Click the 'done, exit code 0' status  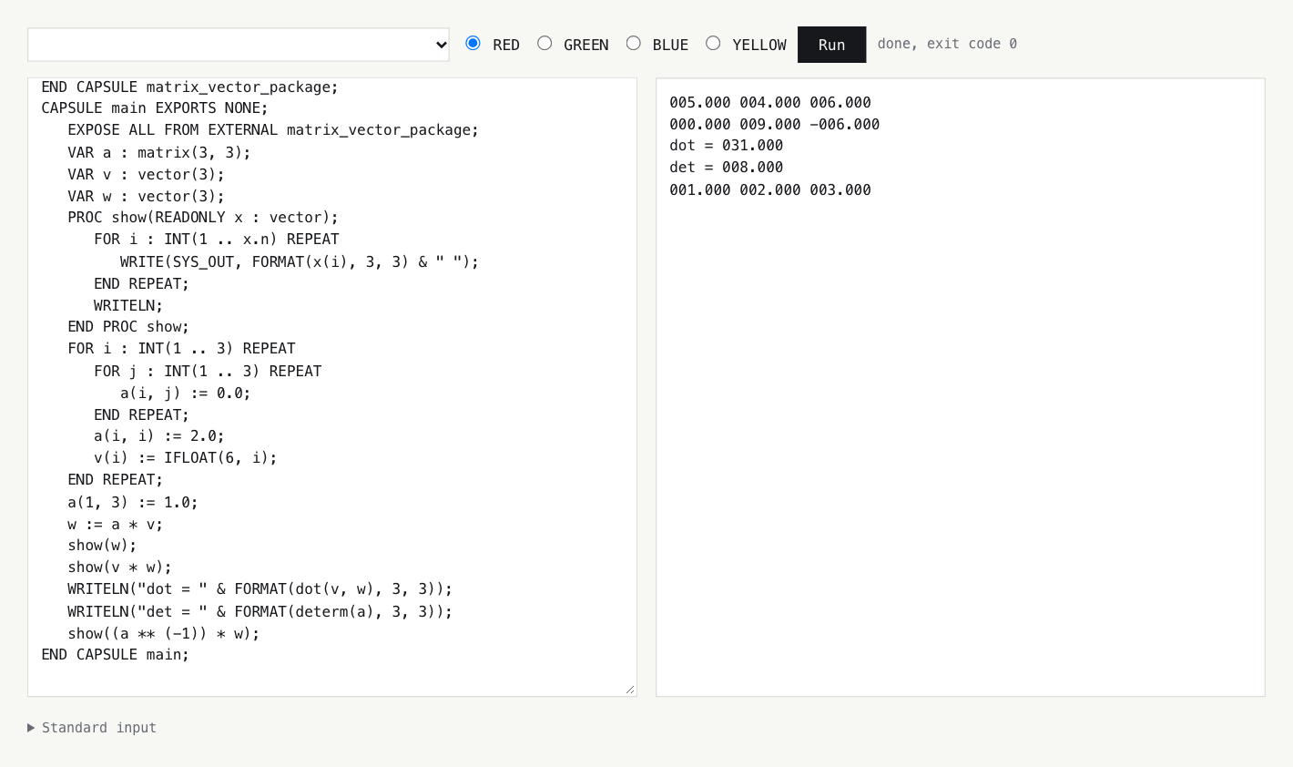tap(947, 44)
